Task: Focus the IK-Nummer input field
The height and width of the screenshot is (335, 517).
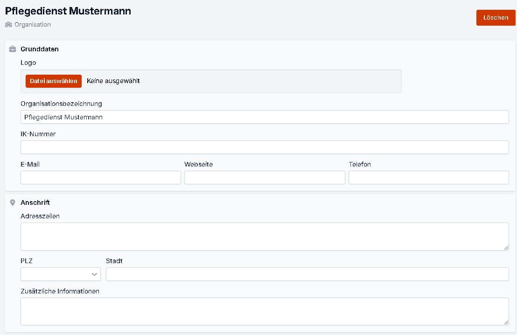Action: 265,147
